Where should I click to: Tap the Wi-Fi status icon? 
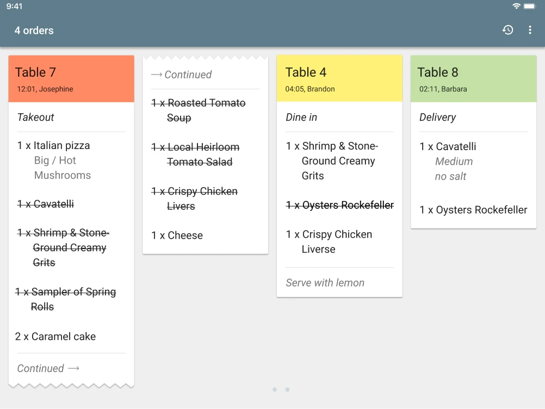[516, 6]
